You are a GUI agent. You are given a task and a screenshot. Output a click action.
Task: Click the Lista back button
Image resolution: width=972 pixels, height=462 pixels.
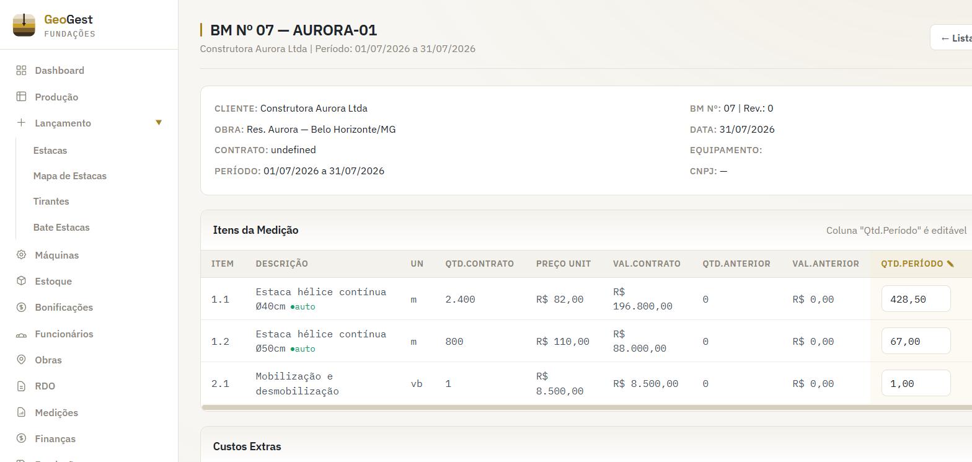[x=952, y=38]
